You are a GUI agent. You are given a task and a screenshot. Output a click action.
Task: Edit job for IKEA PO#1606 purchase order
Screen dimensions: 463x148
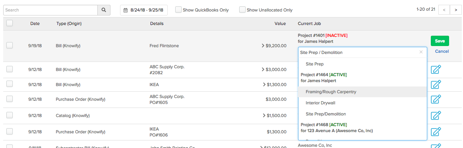coord(436,131)
